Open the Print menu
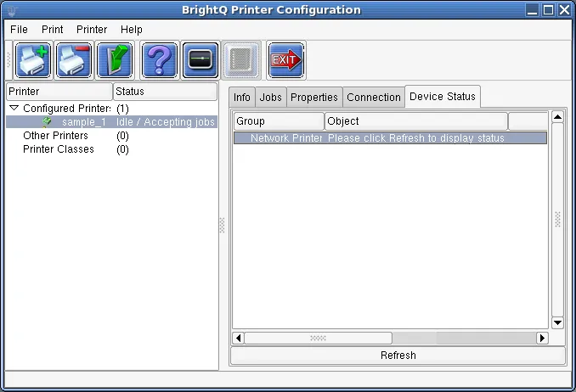 coord(52,30)
